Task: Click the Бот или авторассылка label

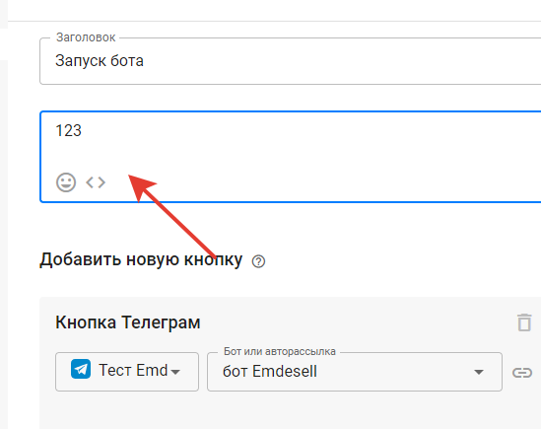Action: pyautogui.click(x=280, y=351)
